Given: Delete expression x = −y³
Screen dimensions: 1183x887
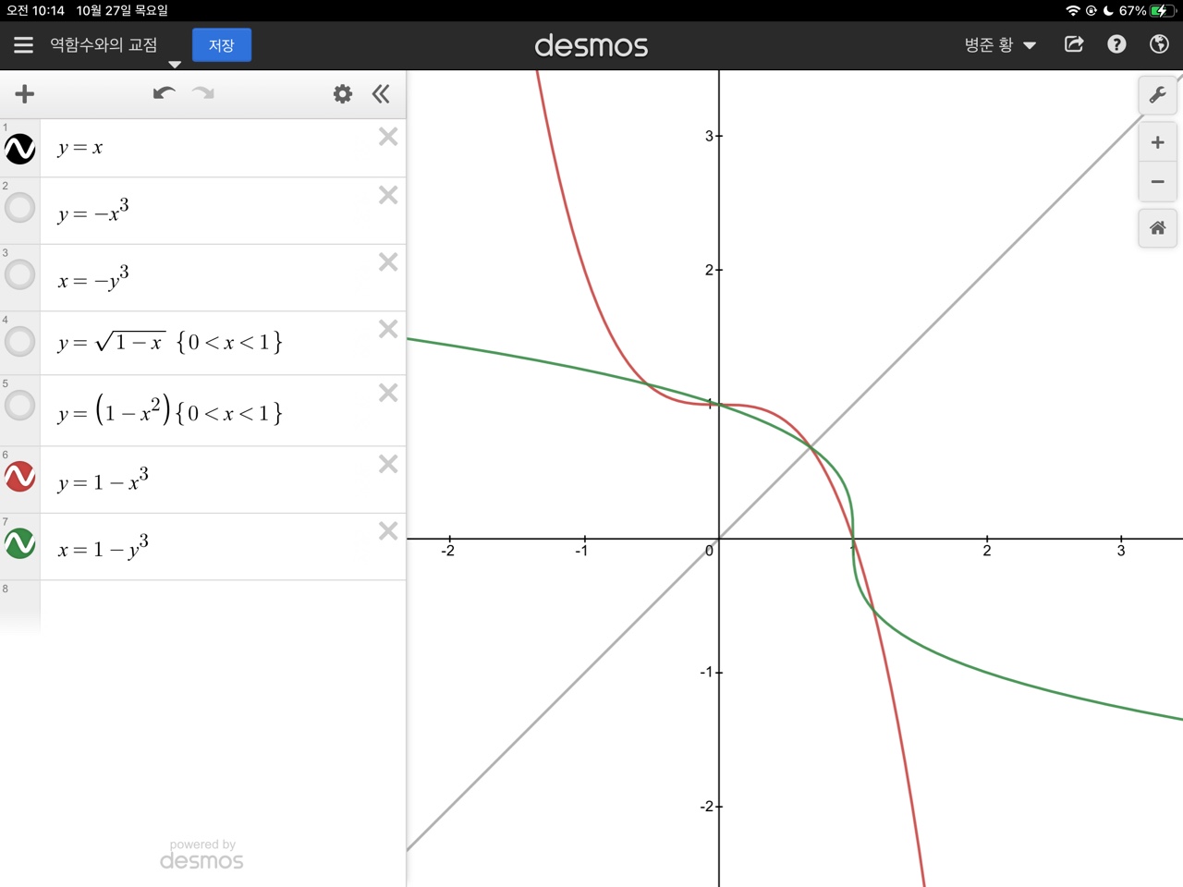Looking at the screenshot, I should [388, 262].
